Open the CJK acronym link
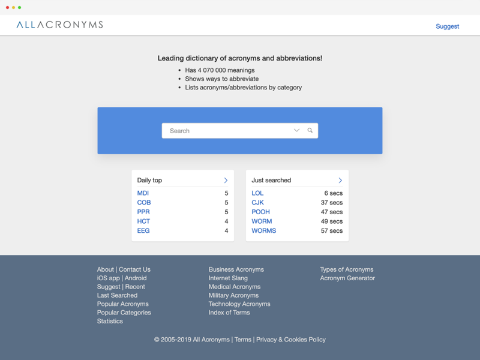 (258, 203)
